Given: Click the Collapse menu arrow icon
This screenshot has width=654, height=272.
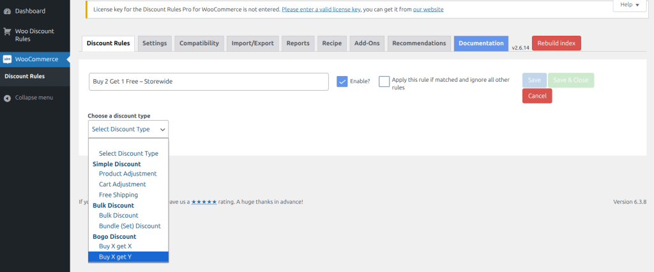Looking at the screenshot, I should [8, 98].
